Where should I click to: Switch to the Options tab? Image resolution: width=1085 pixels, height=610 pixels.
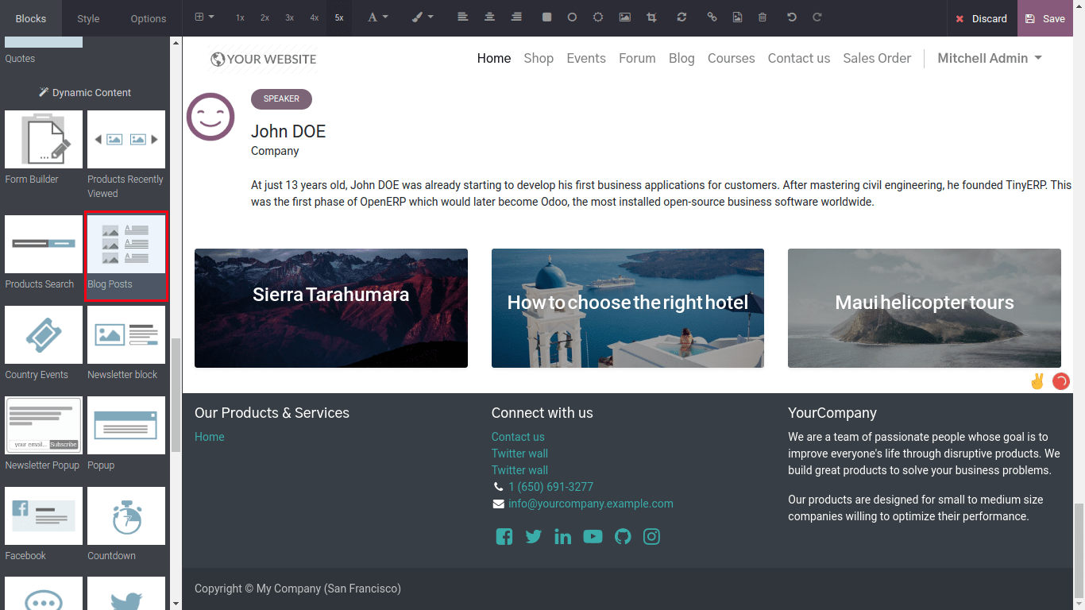pos(149,18)
